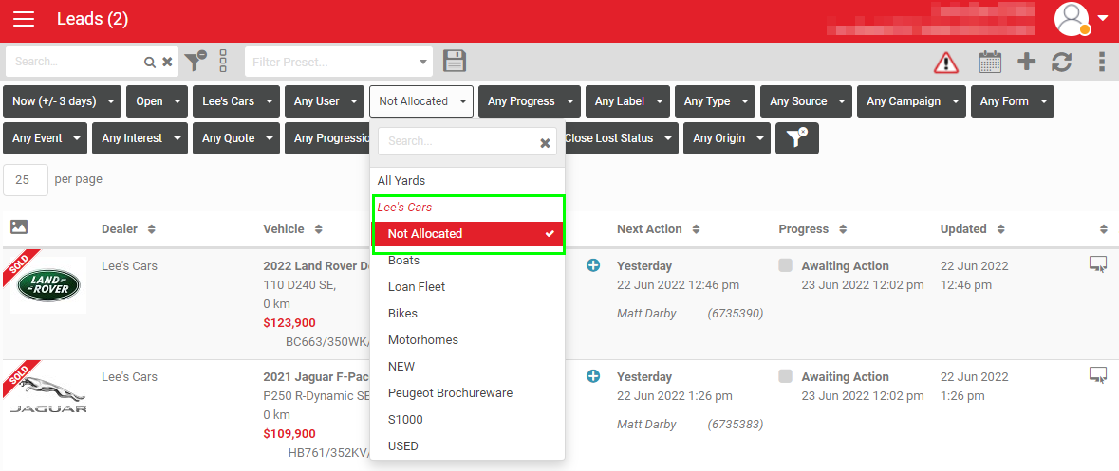The height and width of the screenshot is (471, 1119).
Task: Open the Any User filter dropdown
Action: tap(324, 101)
